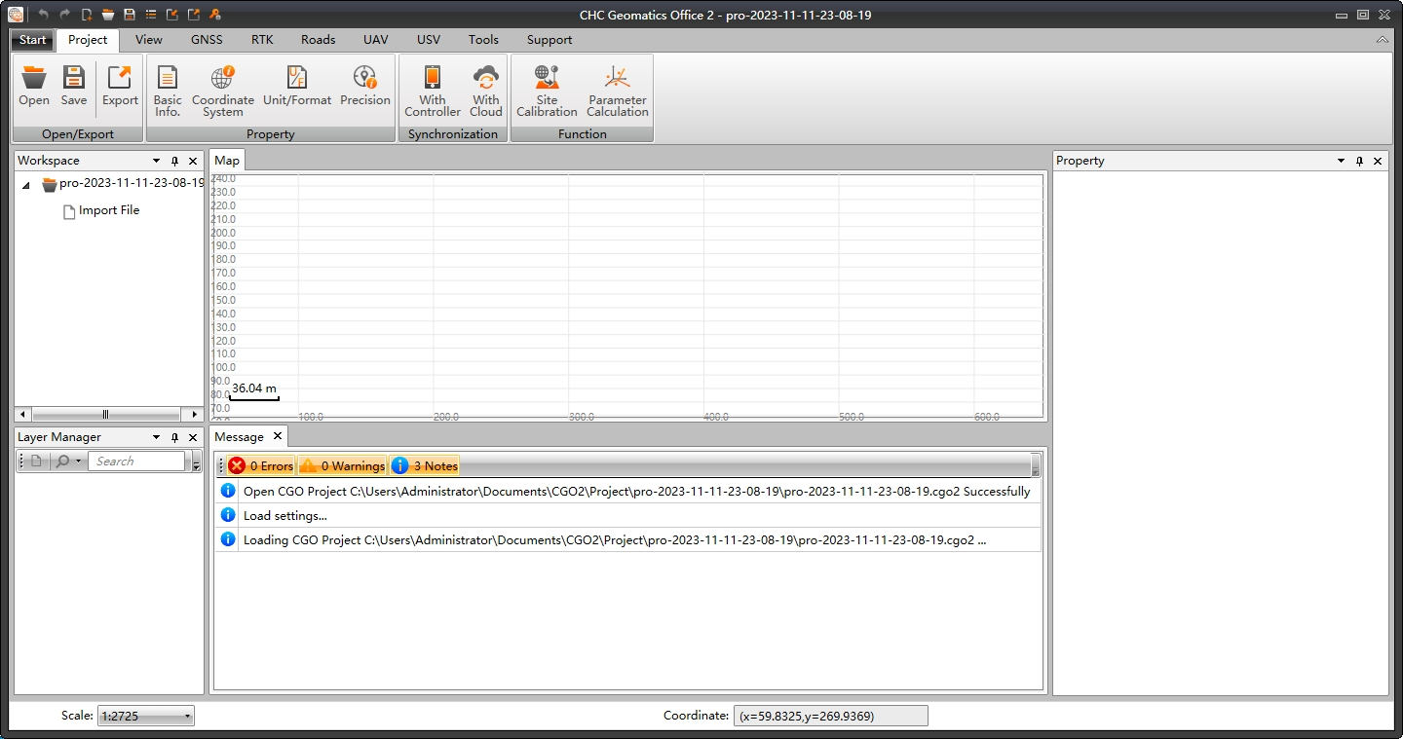
Task: Select the 'Load settings...' message row
Action: point(628,515)
